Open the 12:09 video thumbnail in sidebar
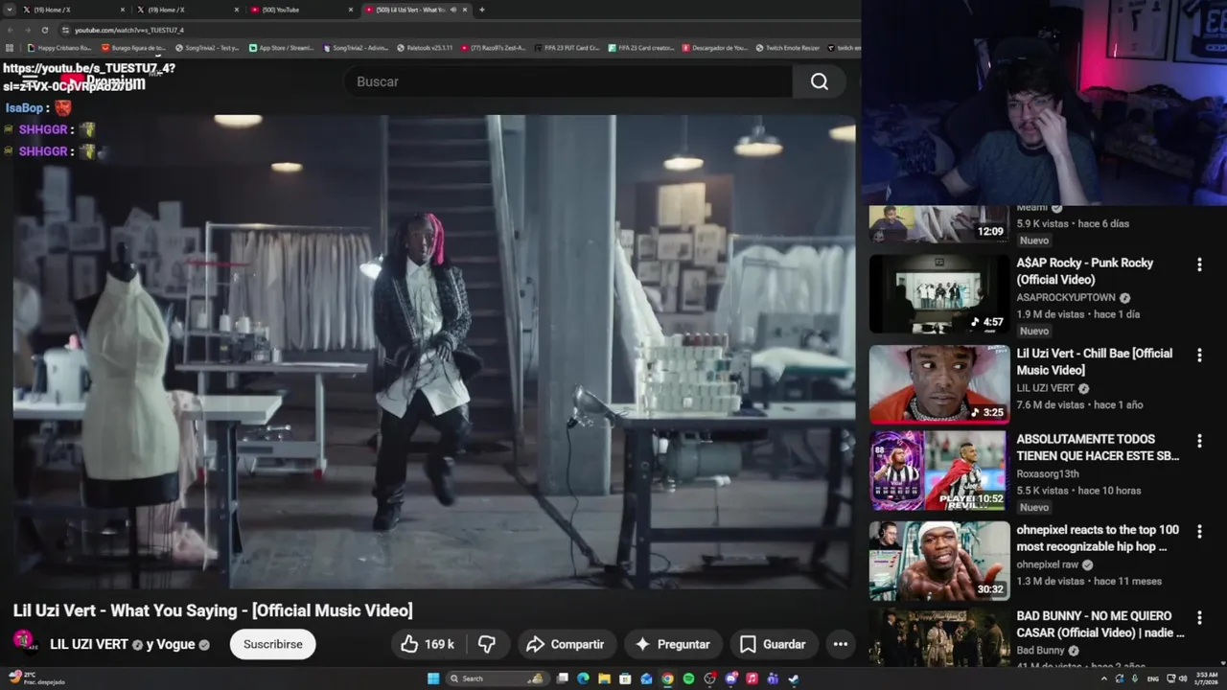1227x690 pixels. (939, 224)
